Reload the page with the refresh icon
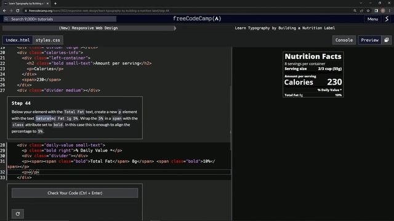394x221 pixels. pyautogui.click(x=18, y=11)
